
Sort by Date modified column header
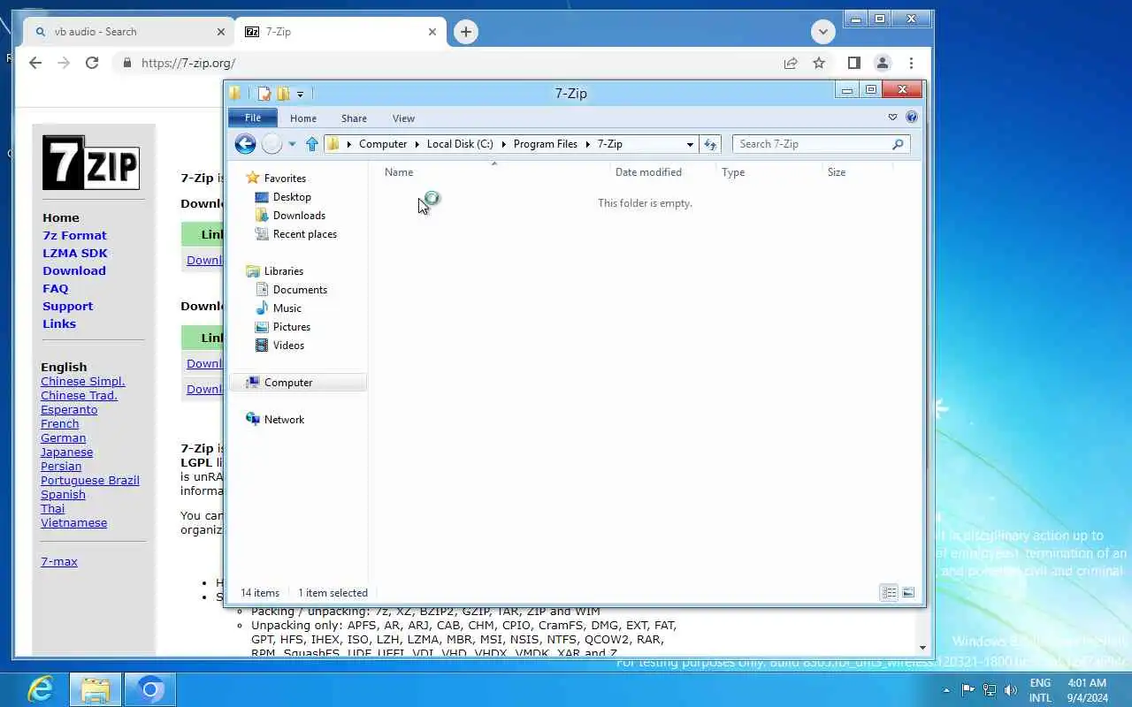pos(648,172)
